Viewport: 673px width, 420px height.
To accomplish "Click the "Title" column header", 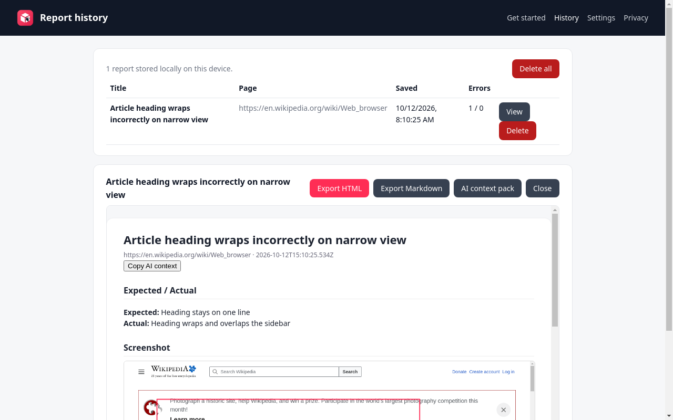I will [x=118, y=88].
